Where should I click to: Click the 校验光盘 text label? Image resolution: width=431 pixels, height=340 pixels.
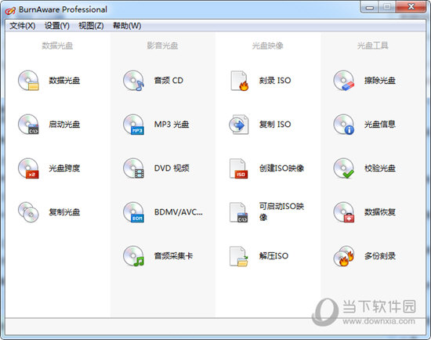[x=380, y=168]
